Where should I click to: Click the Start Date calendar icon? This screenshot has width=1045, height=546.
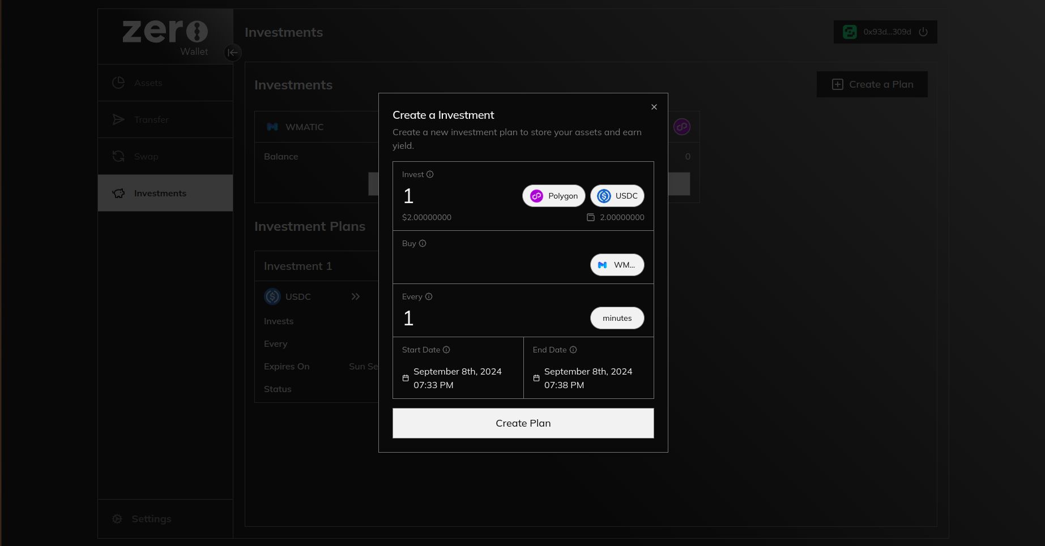click(x=406, y=378)
